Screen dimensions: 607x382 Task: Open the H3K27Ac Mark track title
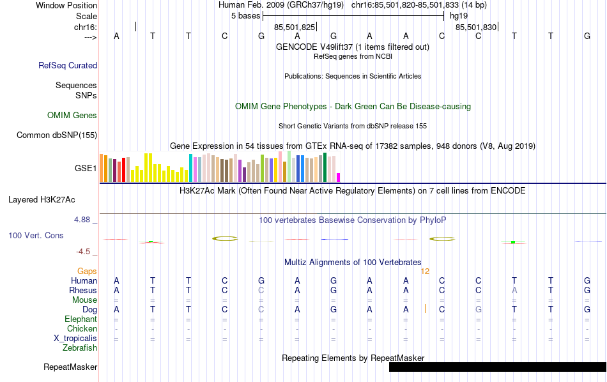352,191
